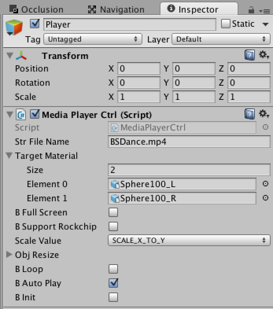This screenshot has height=309, width=273.
Task: Click the Media Player Ctrl (Script) title
Action: point(97,115)
